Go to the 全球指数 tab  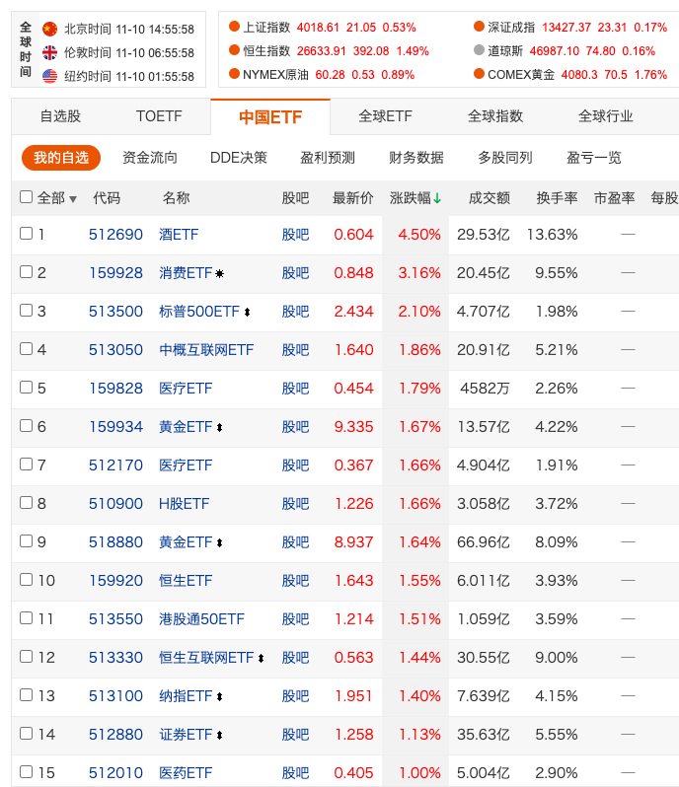(x=495, y=116)
